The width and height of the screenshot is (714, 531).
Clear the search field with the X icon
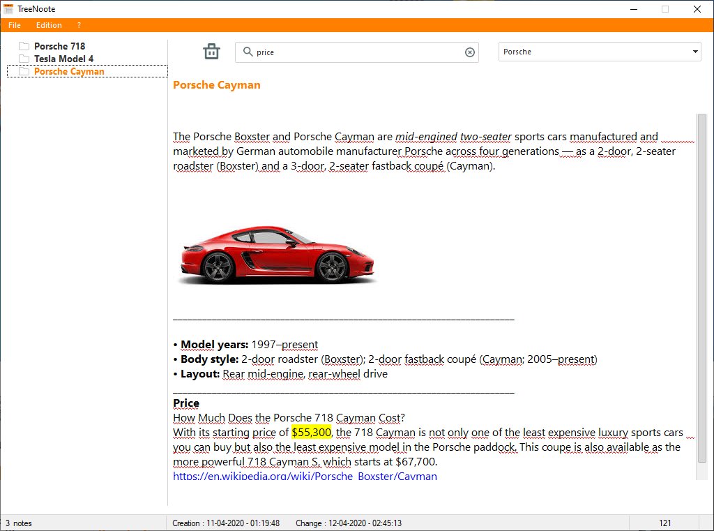[469, 52]
